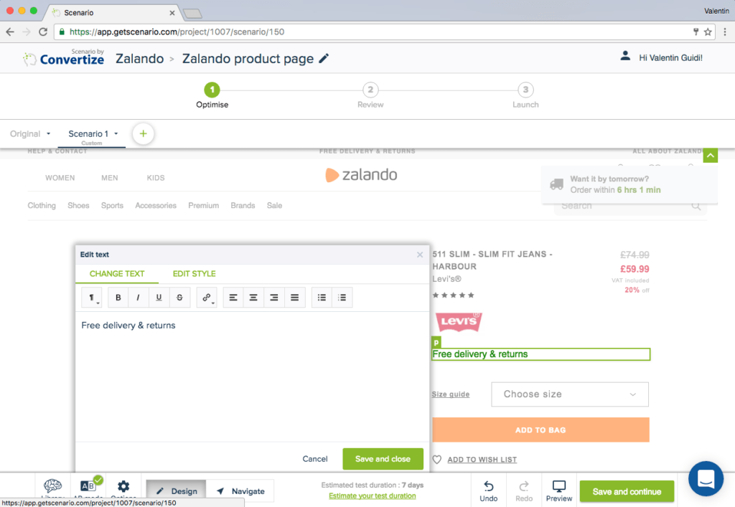Click Save and continue
The width and height of the screenshot is (735, 507).
627,491
